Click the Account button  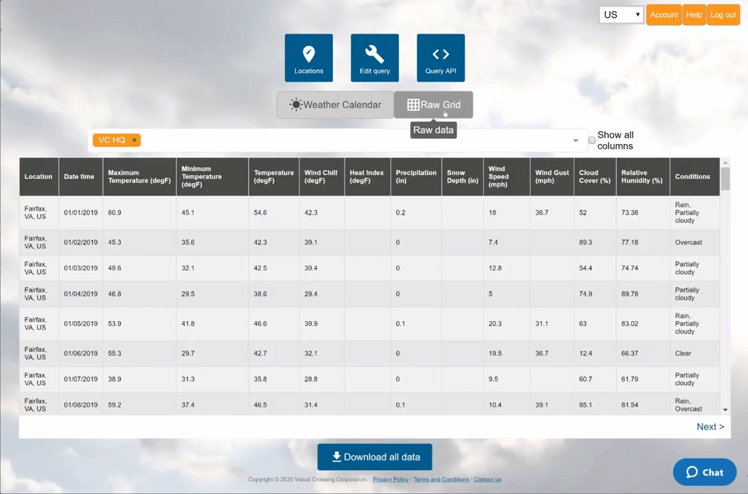tap(664, 14)
